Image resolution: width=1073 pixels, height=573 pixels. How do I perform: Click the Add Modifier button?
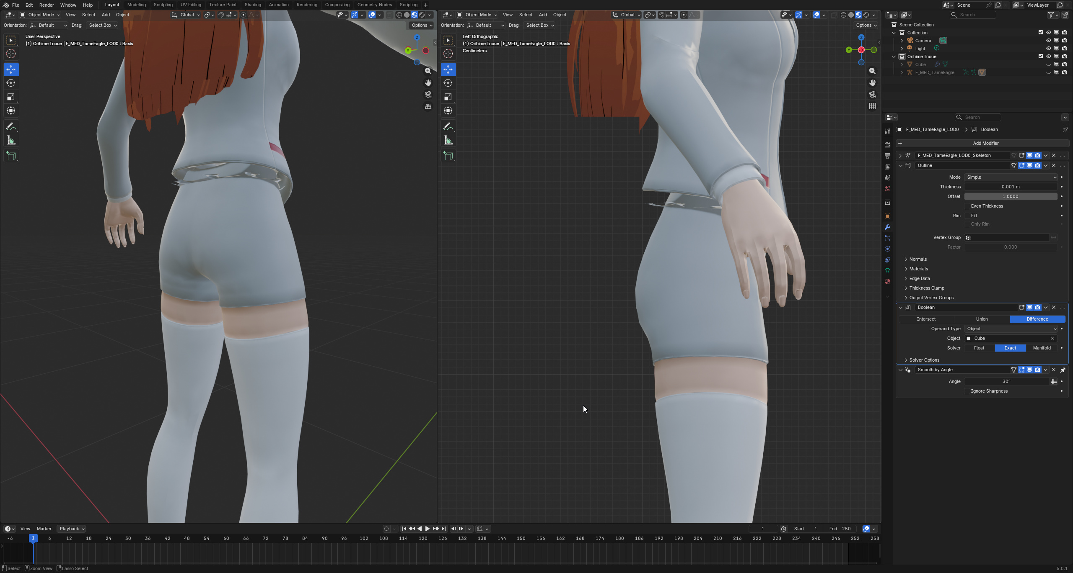pyautogui.click(x=985, y=143)
